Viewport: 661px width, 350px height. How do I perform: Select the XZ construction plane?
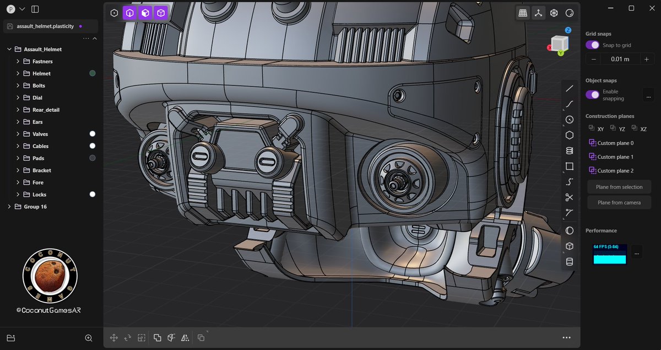[x=639, y=128]
